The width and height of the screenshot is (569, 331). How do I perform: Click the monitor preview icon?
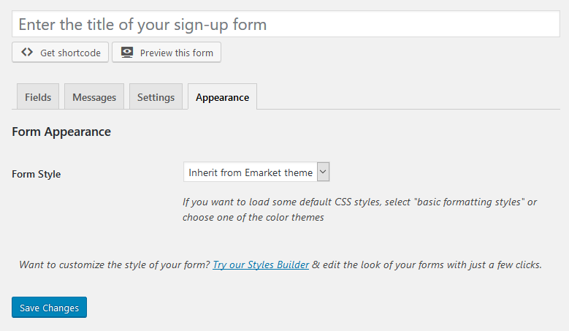[x=127, y=53]
